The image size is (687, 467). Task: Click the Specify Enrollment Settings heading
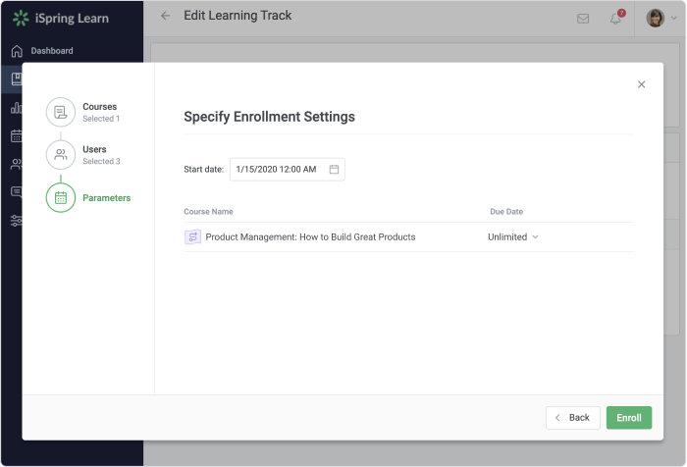pyautogui.click(x=270, y=117)
